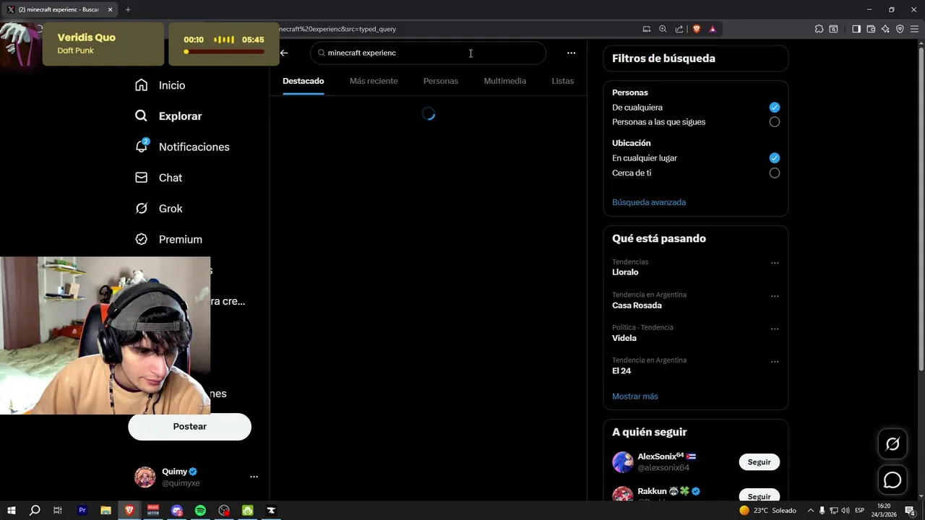The image size is (925, 520).
Task: Open options for Casa Rosada trend
Action: click(775, 296)
